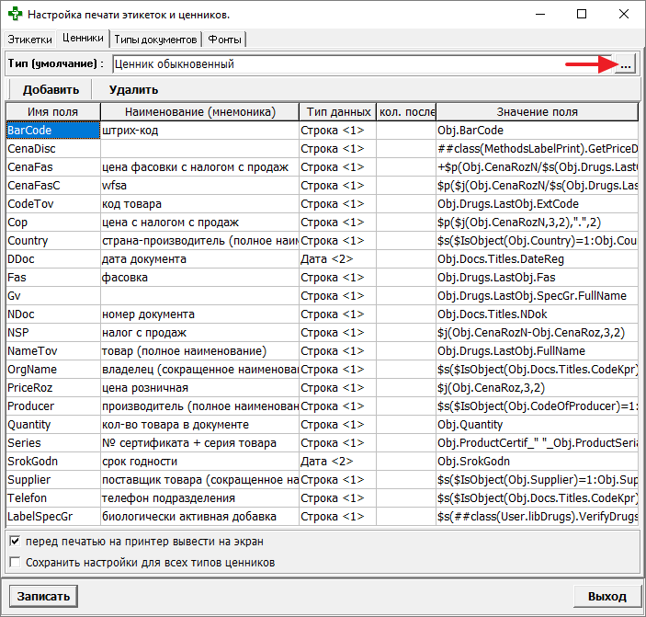Viewport: 646px width, 617px height.
Task: Select the Producer row in the table
Action: point(51,406)
